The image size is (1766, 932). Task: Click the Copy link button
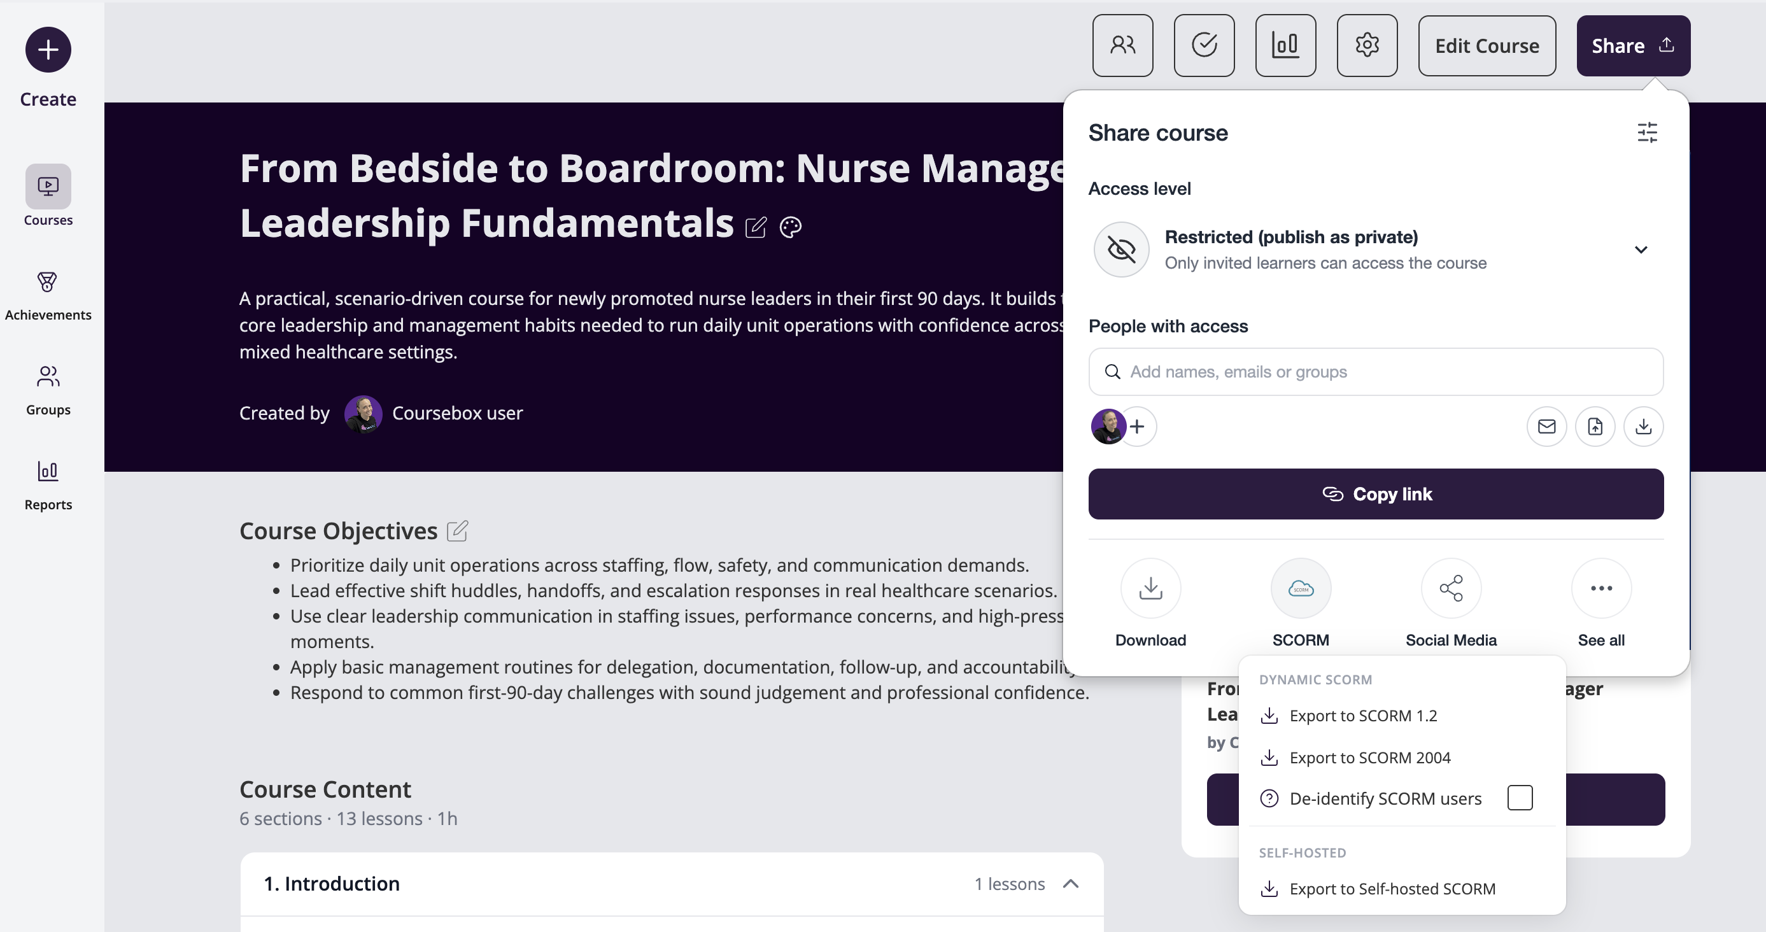[1376, 494]
